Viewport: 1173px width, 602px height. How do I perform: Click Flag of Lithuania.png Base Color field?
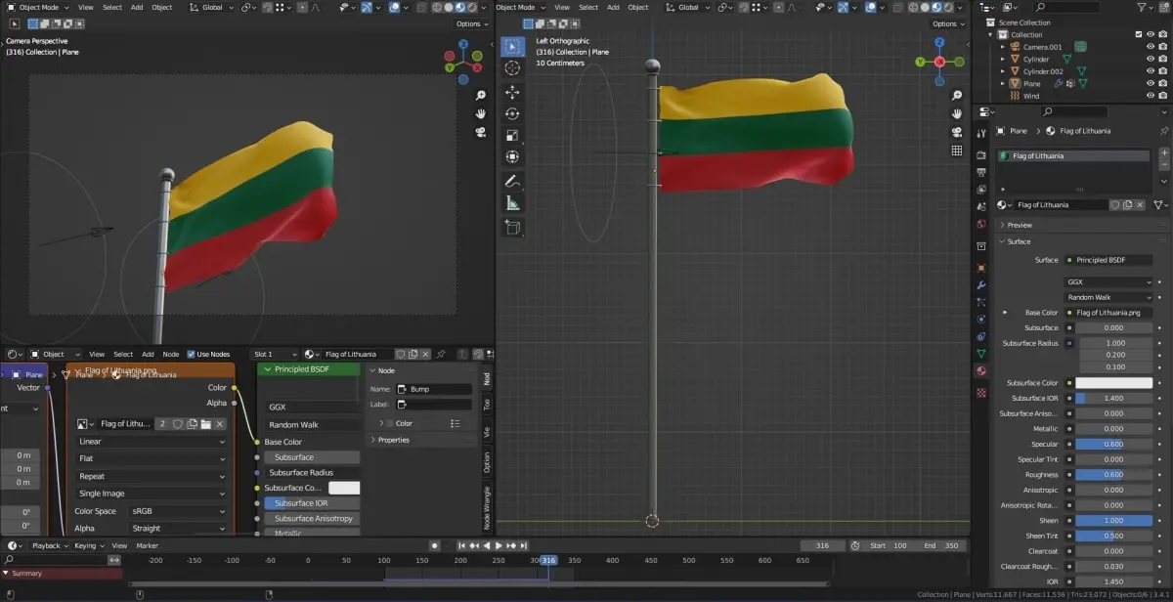(1109, 313)
